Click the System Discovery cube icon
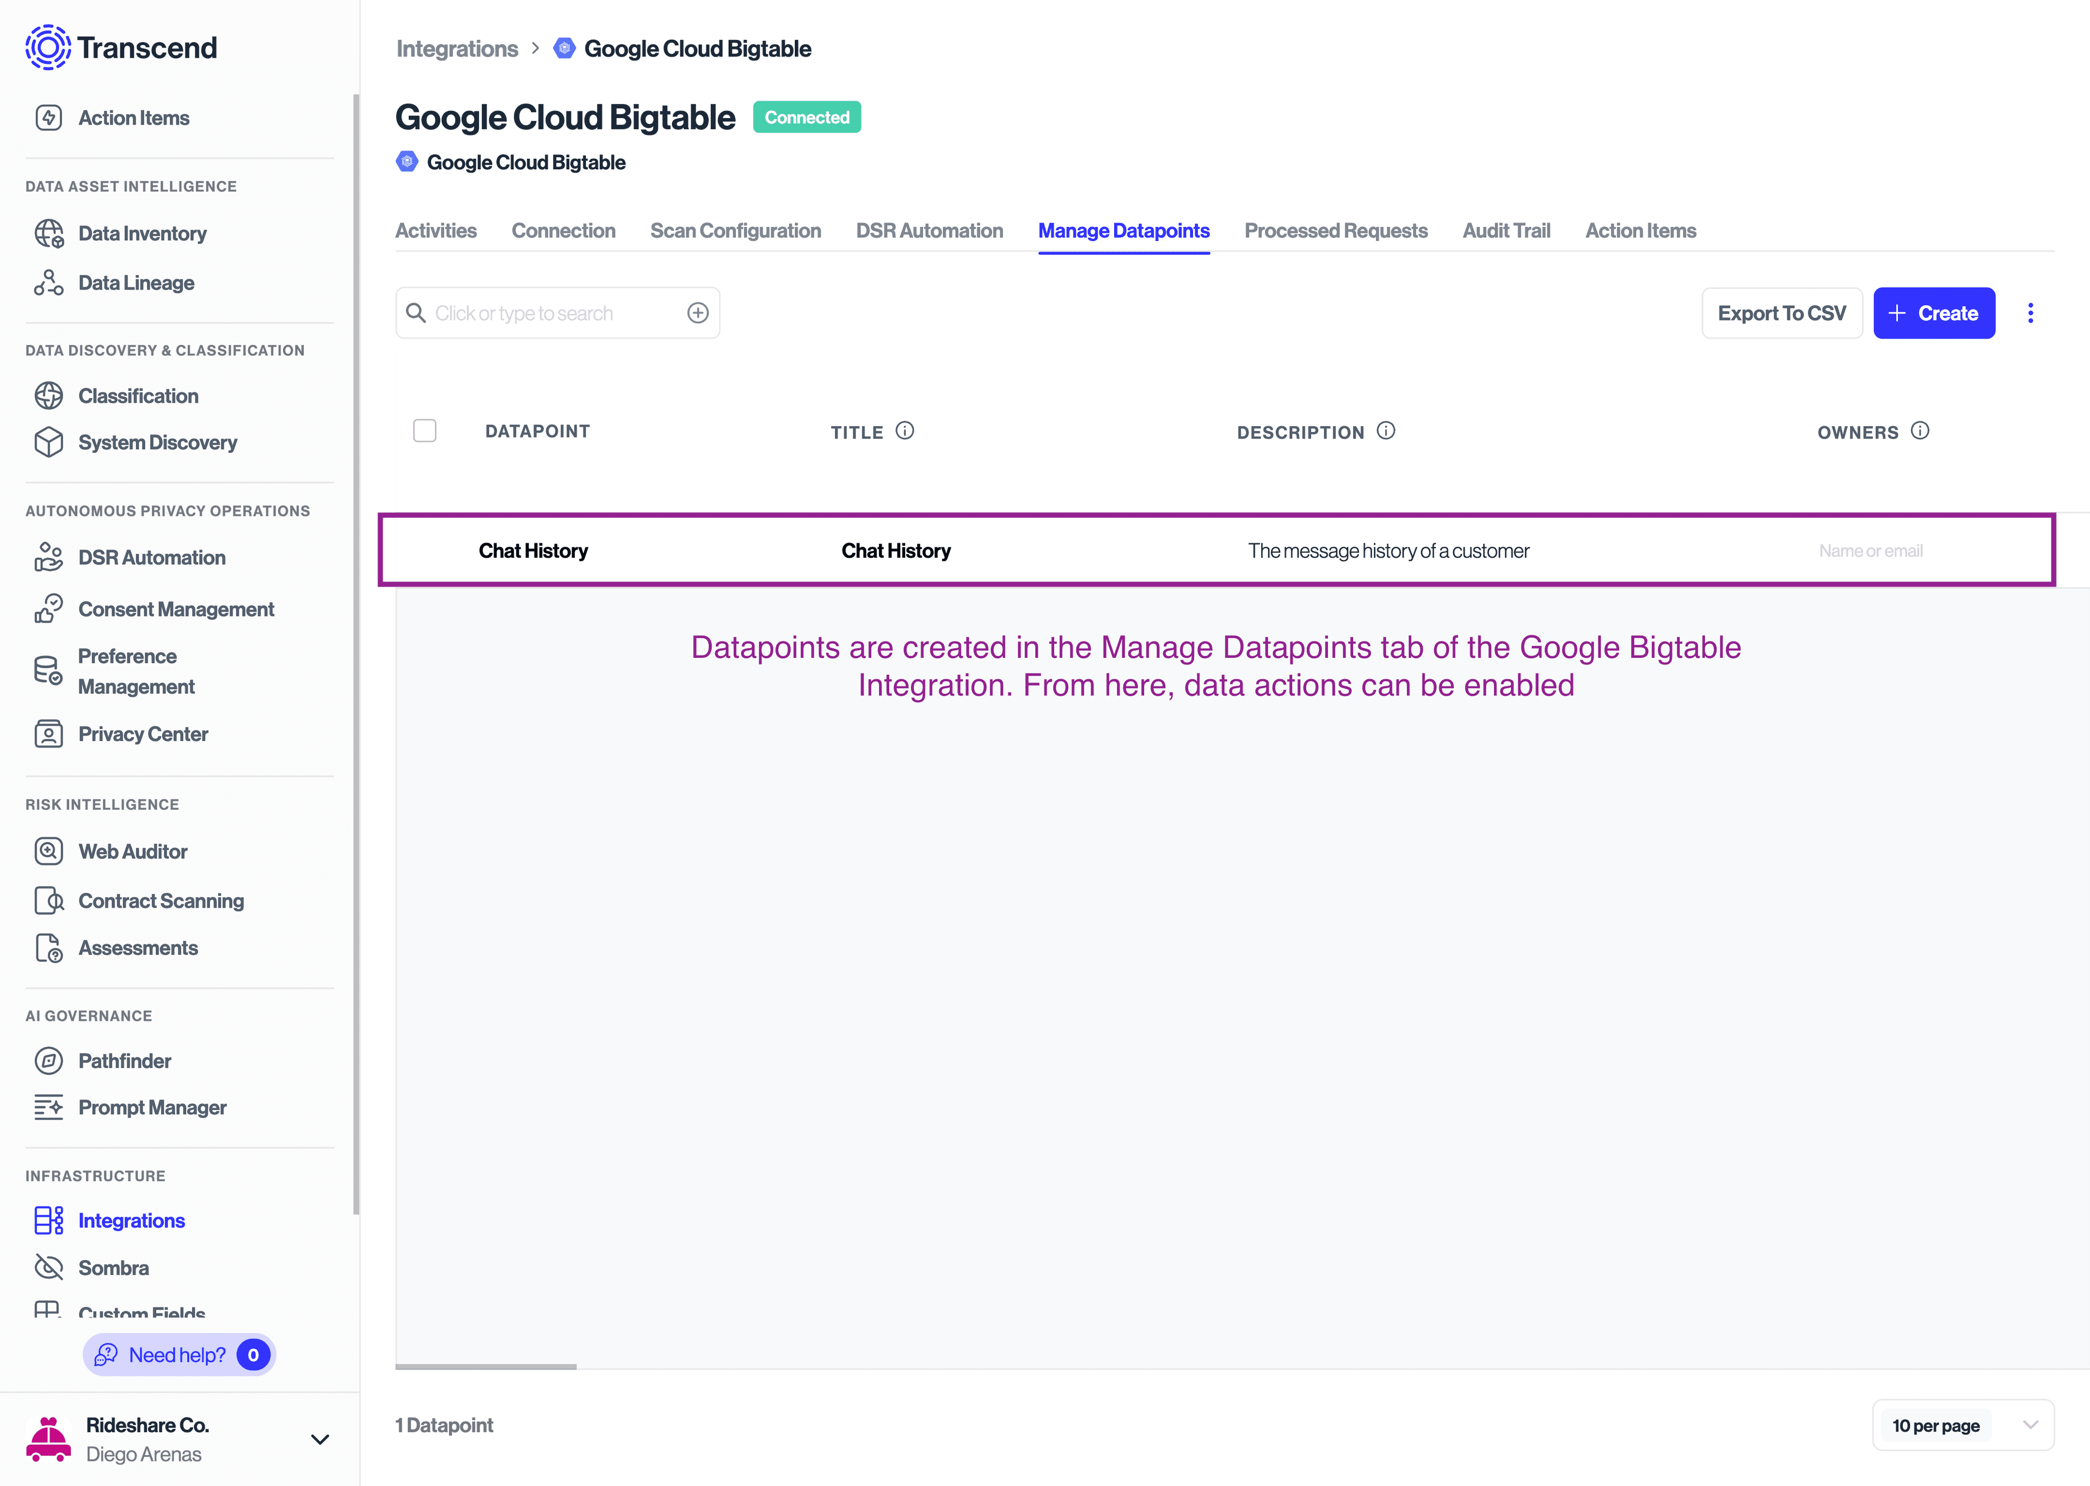The width and height of the screenshot is (2090, 1486). 48,443
